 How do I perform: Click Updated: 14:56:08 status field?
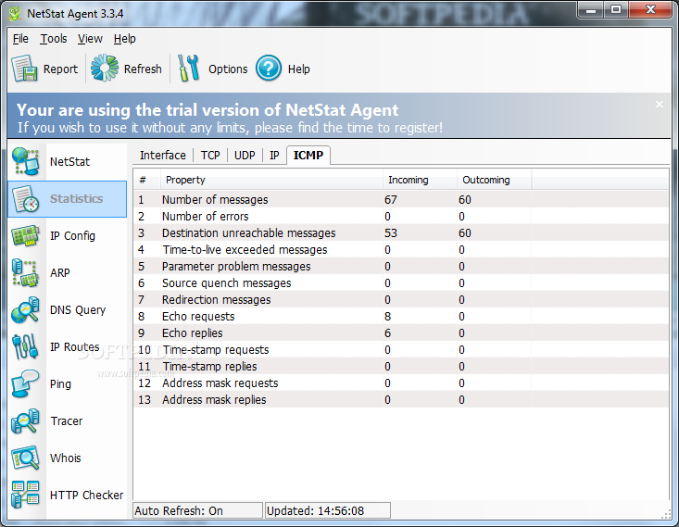point(328,510)
